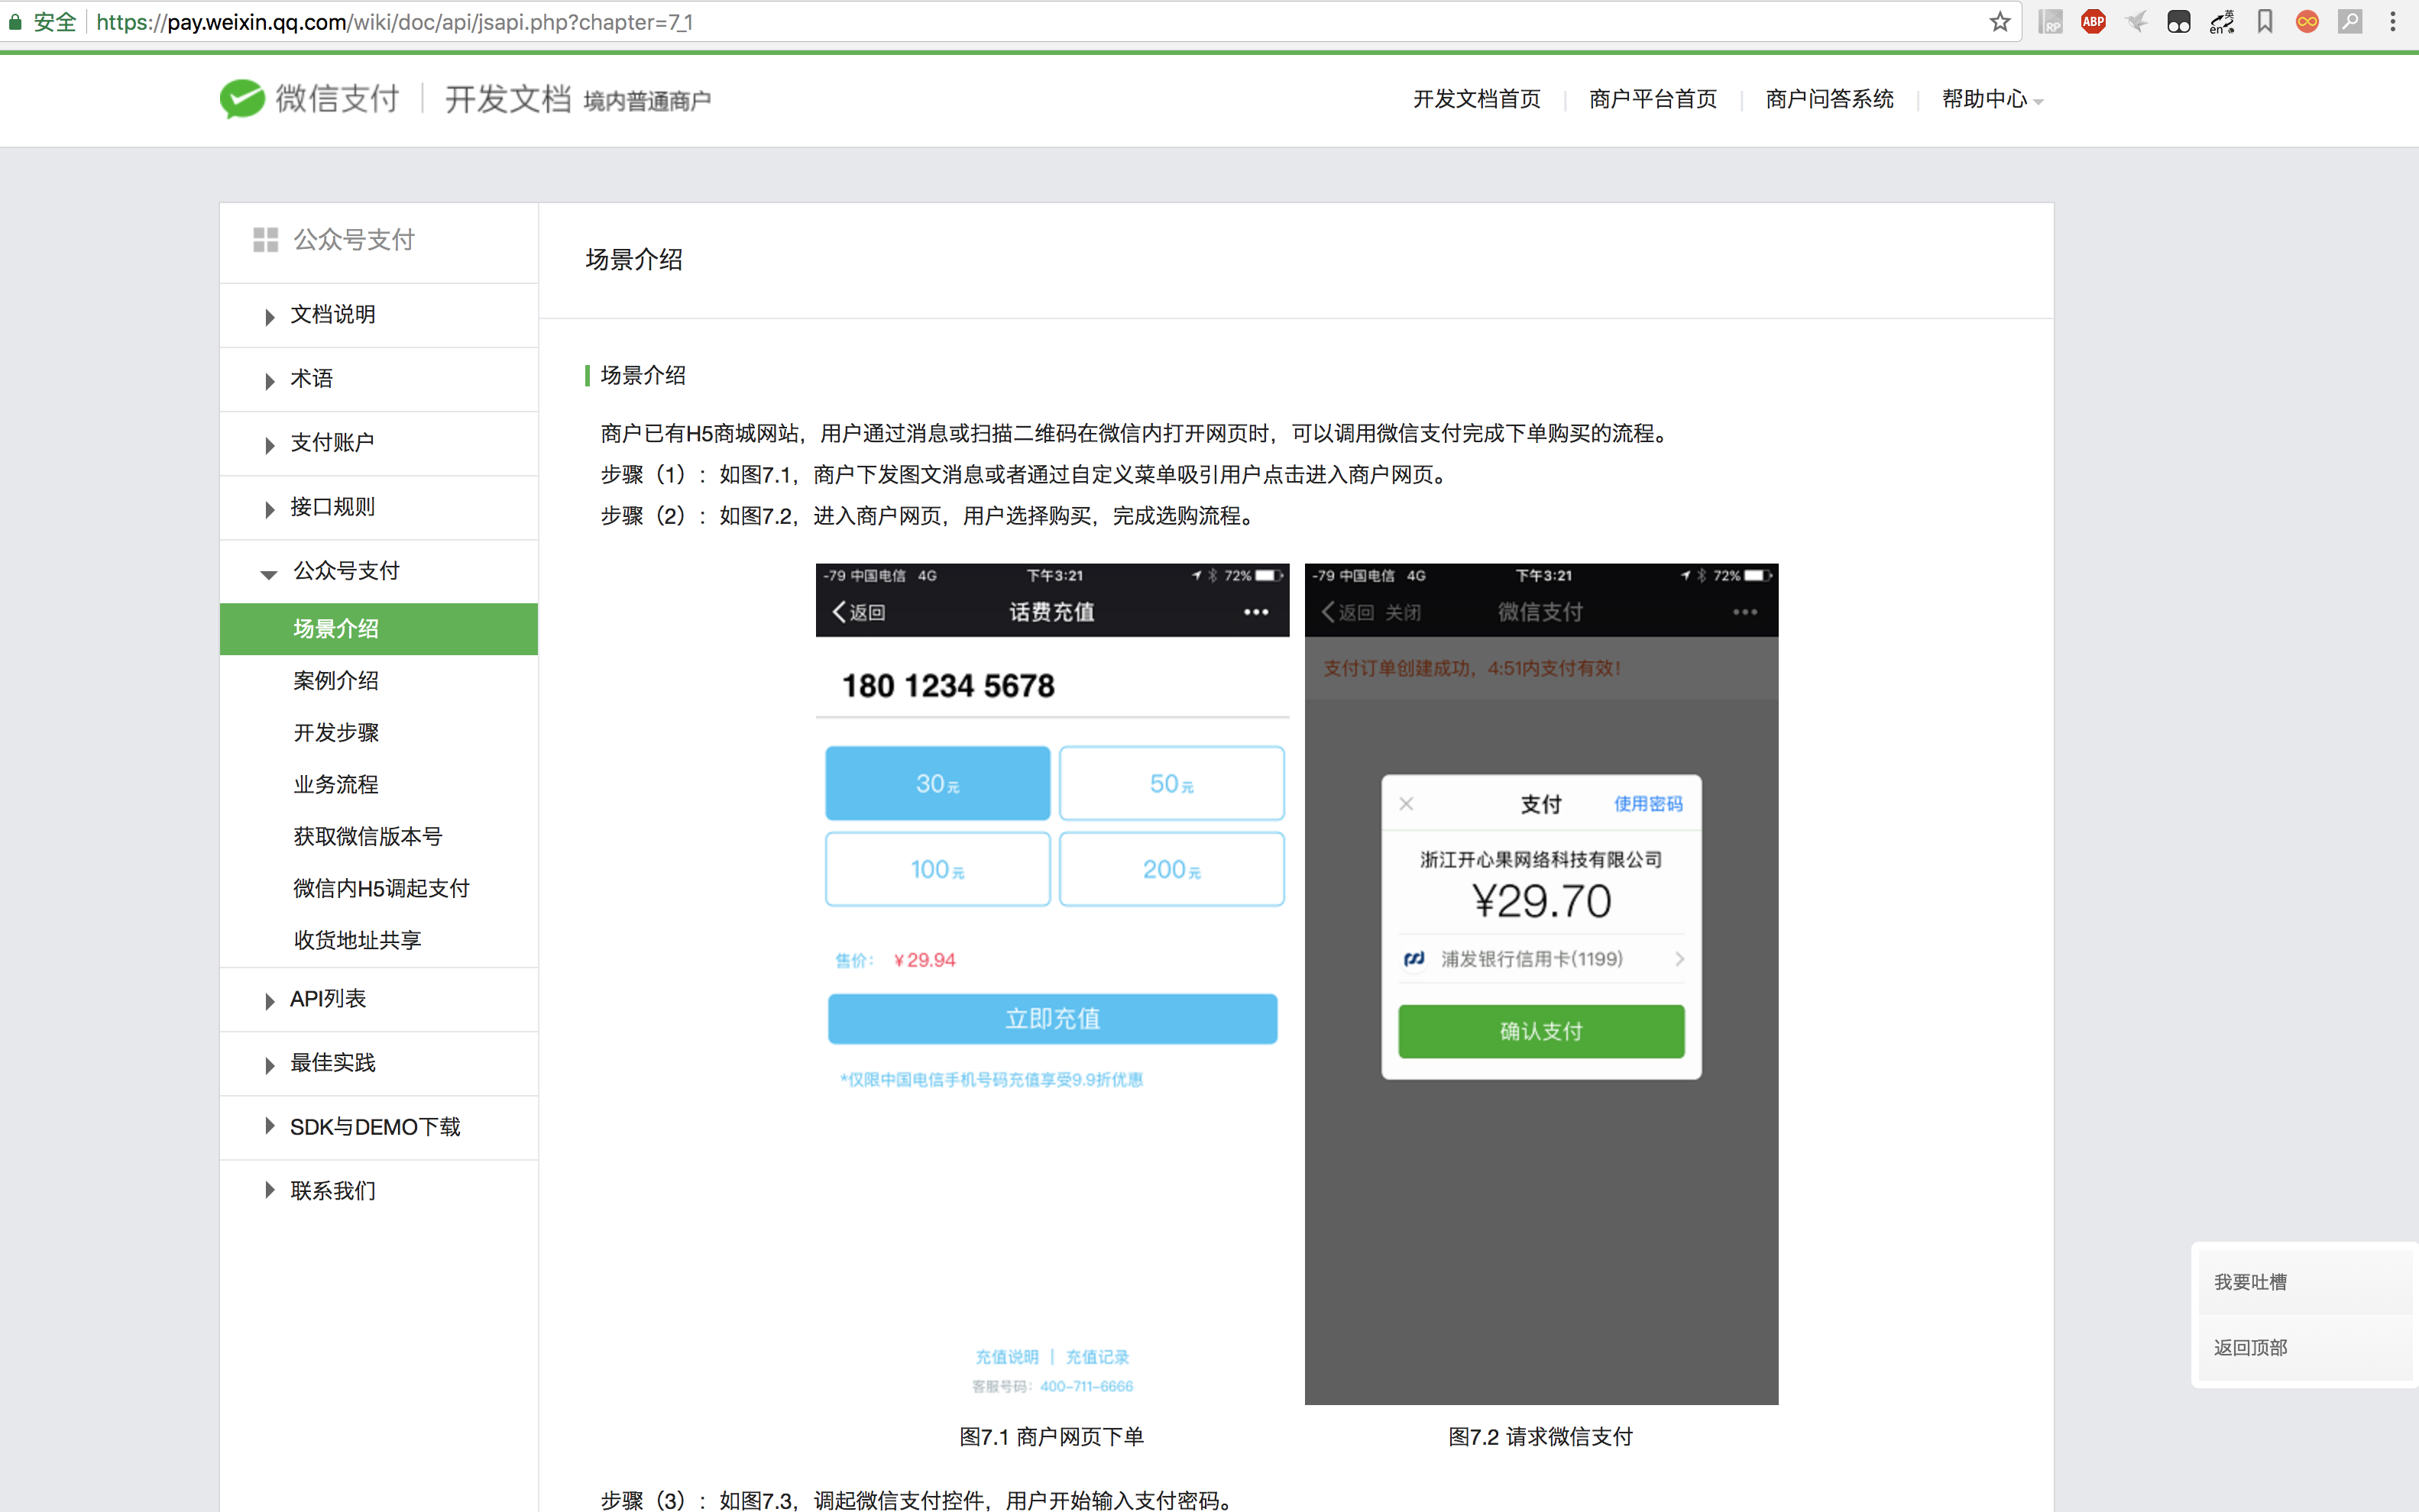Go to 商户平台首页 link

pyautogui.click(x=1653, y=99)
